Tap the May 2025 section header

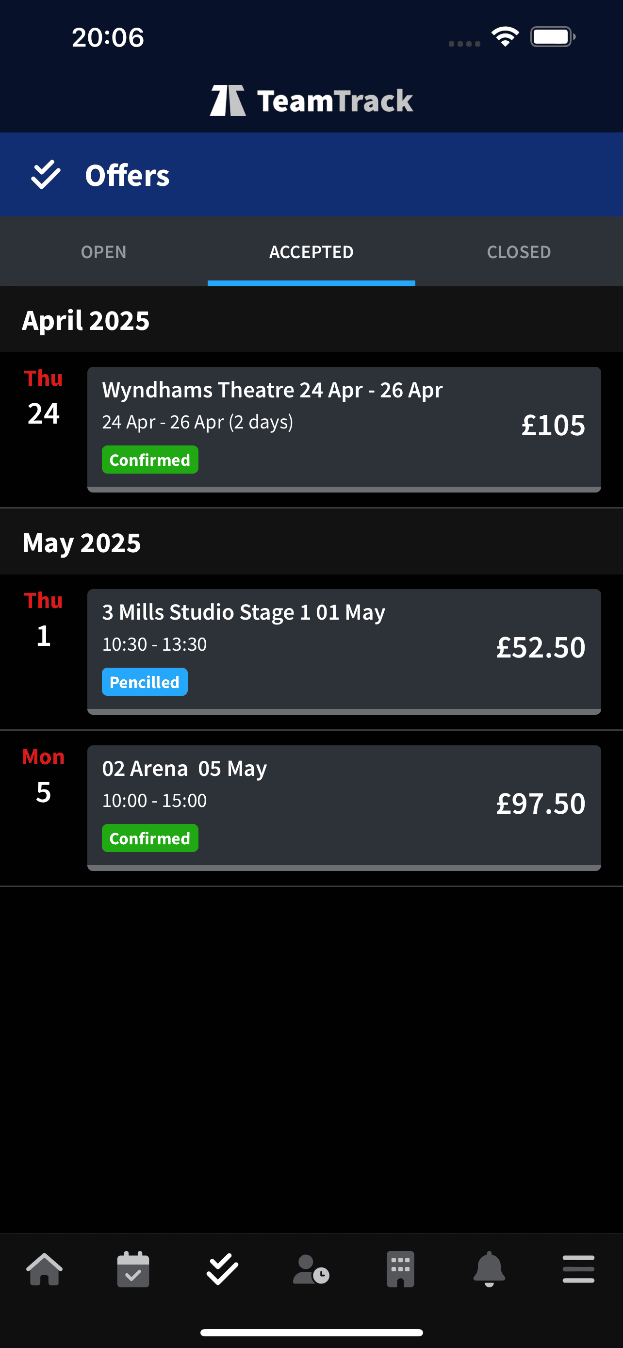click(x=82, y=542)
